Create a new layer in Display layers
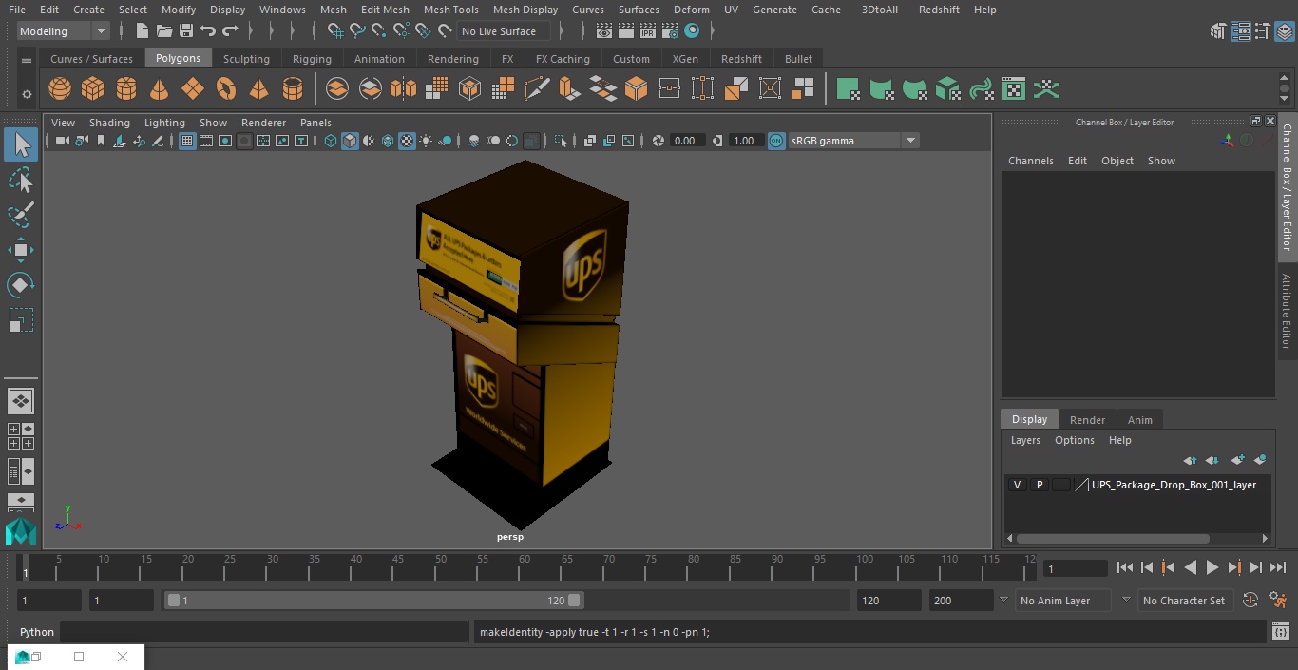Screen dimensions: 1298x670 (1237, 460)
